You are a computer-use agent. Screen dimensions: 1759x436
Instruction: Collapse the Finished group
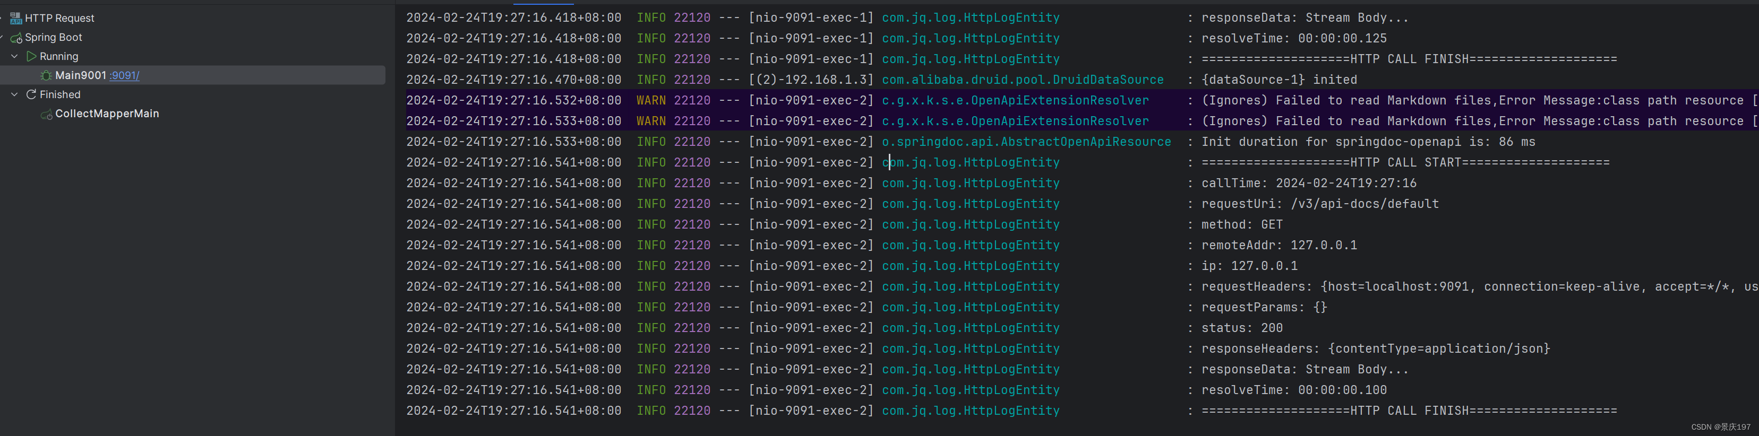click(14, 95)
